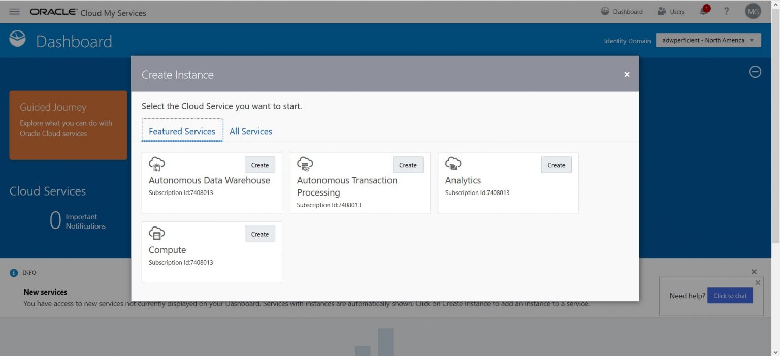Image resolution: width=780 pixels, height=356 pixels.
Task: Open the notifications bell with the red badge
Action: [x=703, y=11]
